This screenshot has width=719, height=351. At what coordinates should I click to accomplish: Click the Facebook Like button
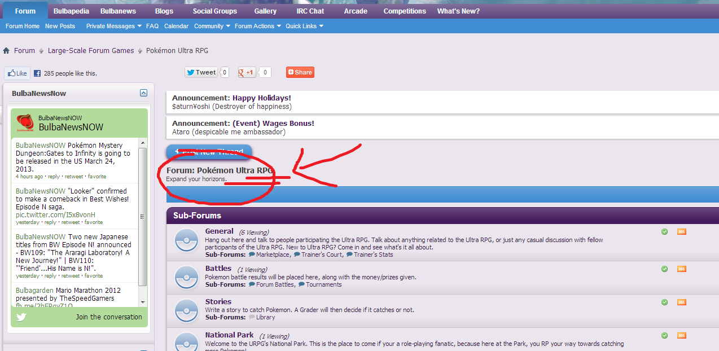click(17, 73)
